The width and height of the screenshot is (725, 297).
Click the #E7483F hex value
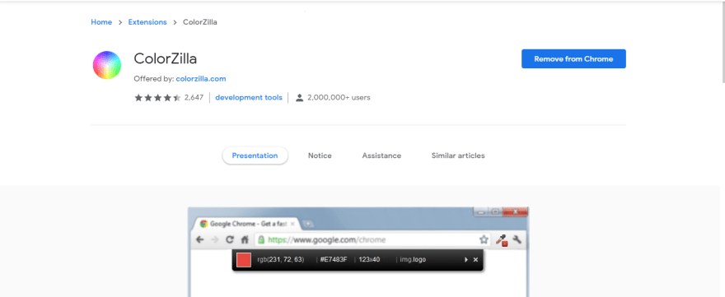pos(334,260)
